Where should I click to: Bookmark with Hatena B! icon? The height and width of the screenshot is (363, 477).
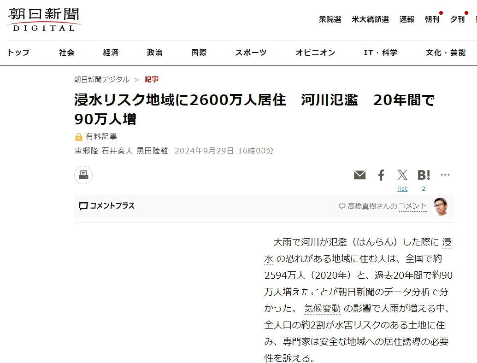424,175
